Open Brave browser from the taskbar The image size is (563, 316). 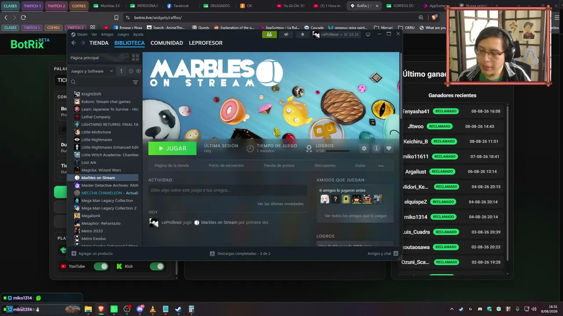101,309
